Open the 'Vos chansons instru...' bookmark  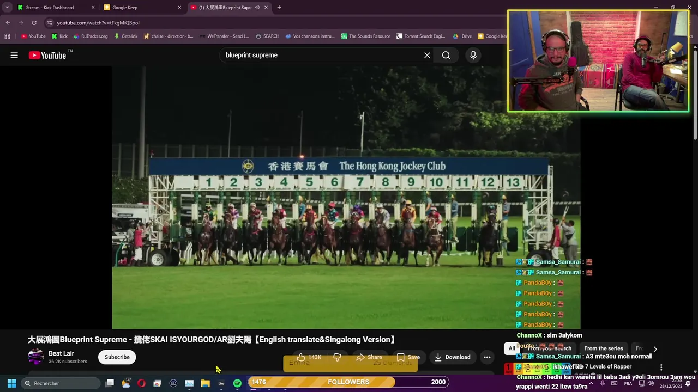tap(310, 36)
